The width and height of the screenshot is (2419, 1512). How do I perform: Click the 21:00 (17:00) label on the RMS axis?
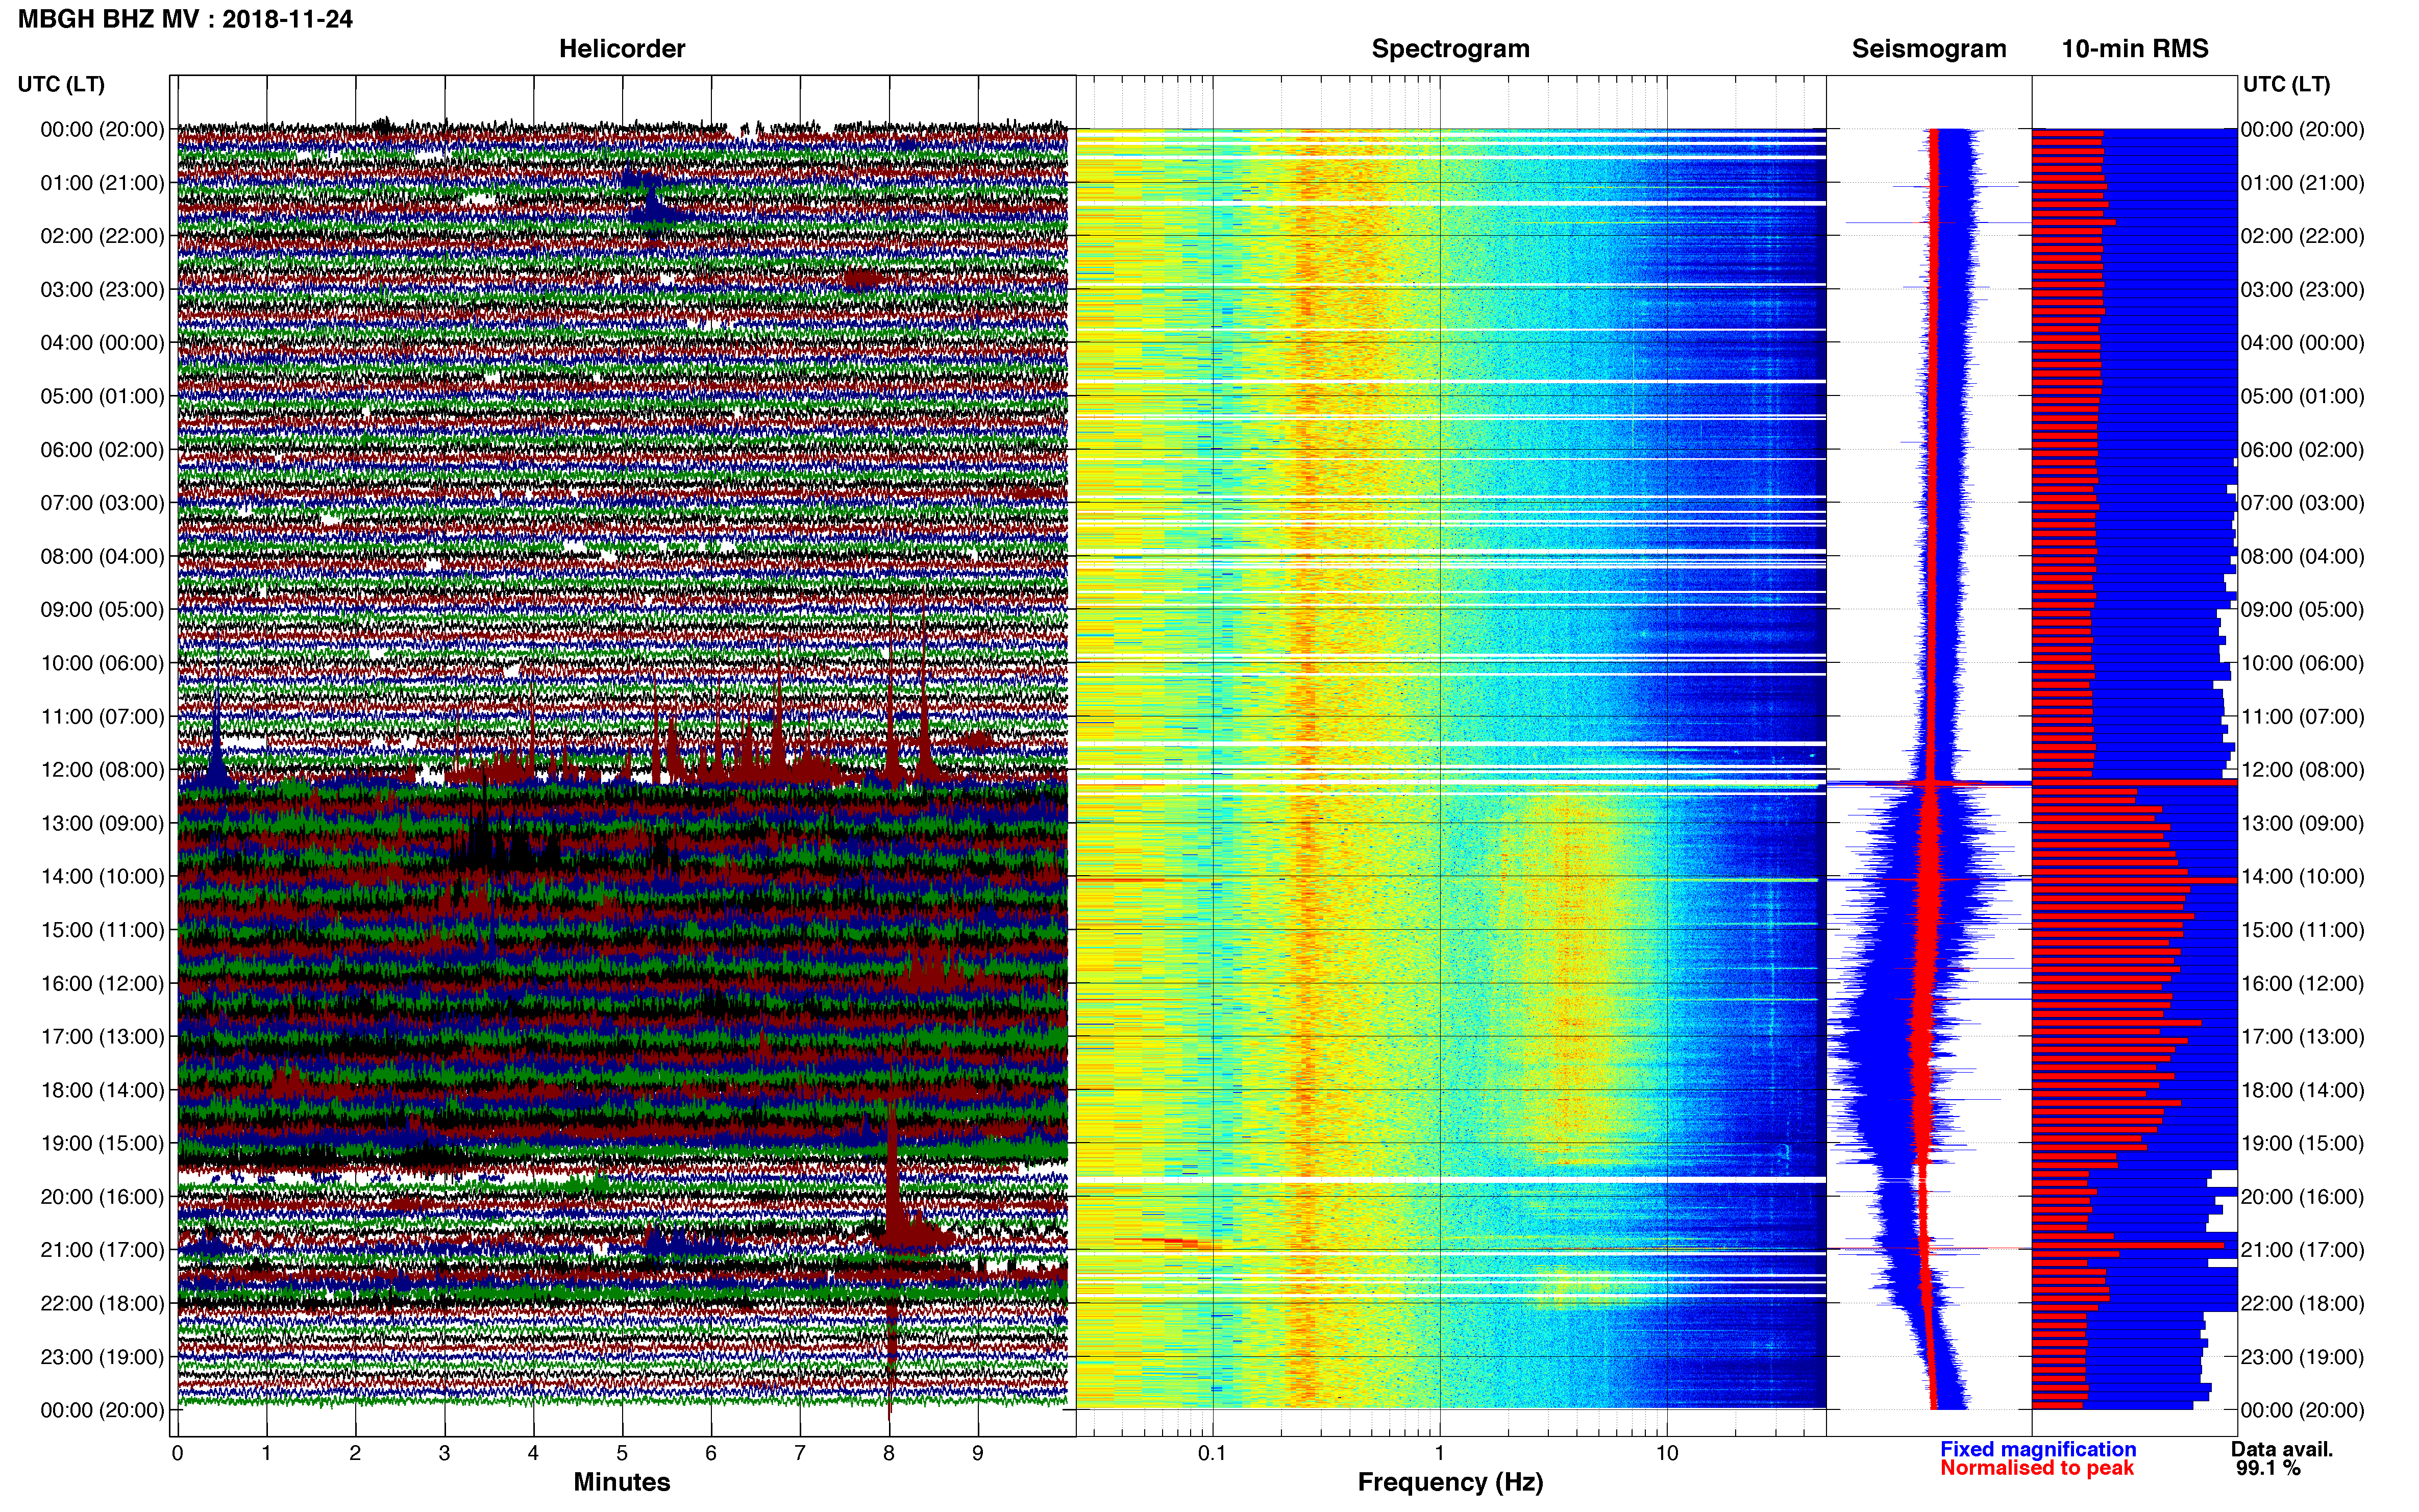[x=2303, y=1250]
